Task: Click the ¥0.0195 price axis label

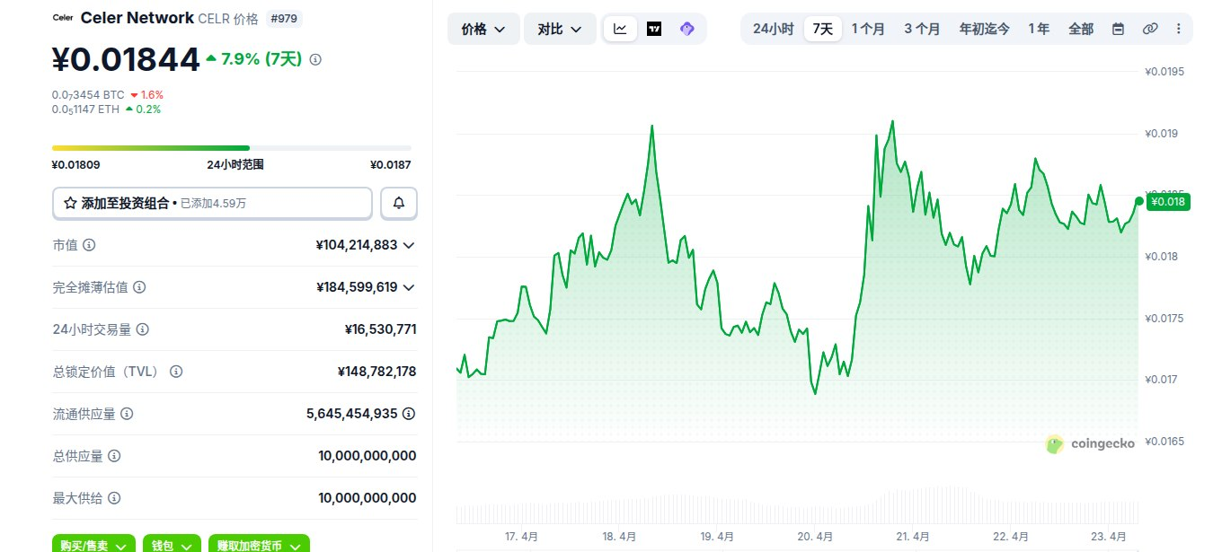Action: [x=1165, y=72]
